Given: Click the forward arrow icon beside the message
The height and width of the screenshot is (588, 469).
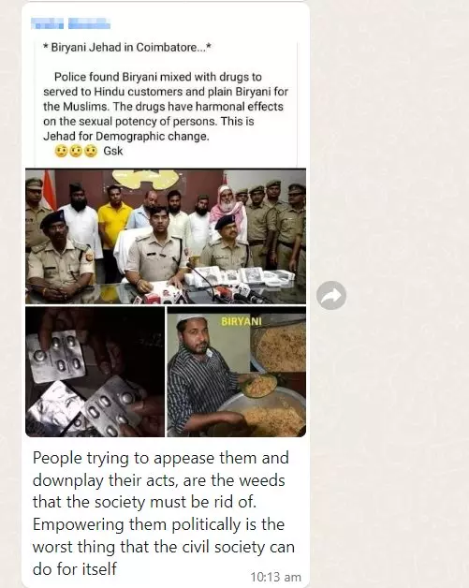Looking at the screenshot, I should click(x=331, y=295).
